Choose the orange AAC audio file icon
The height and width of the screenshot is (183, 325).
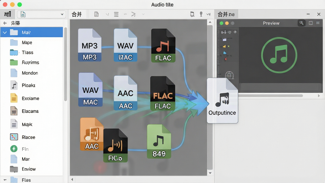tap(92, 134)
